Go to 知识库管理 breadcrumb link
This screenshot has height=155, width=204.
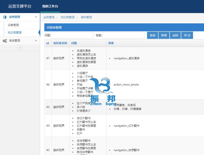pos(67,17)
